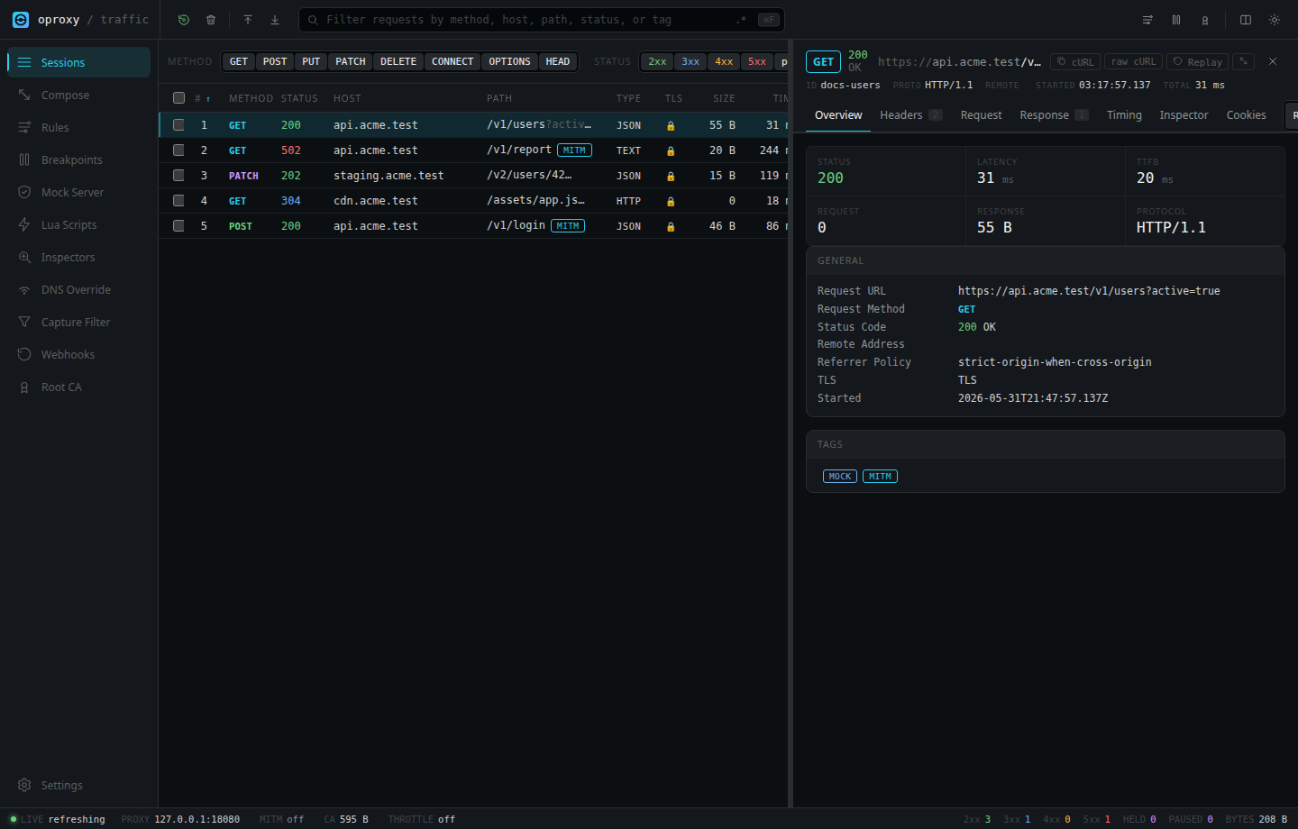Switch to the Overview tab

pyautogui.click(x=838, y=115)
